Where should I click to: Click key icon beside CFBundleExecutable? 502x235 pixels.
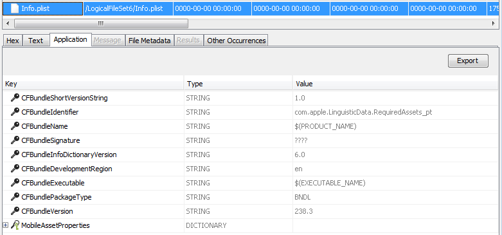(x=15, y=183)
